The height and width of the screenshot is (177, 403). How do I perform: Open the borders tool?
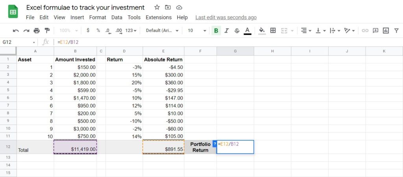coord(273,31)
